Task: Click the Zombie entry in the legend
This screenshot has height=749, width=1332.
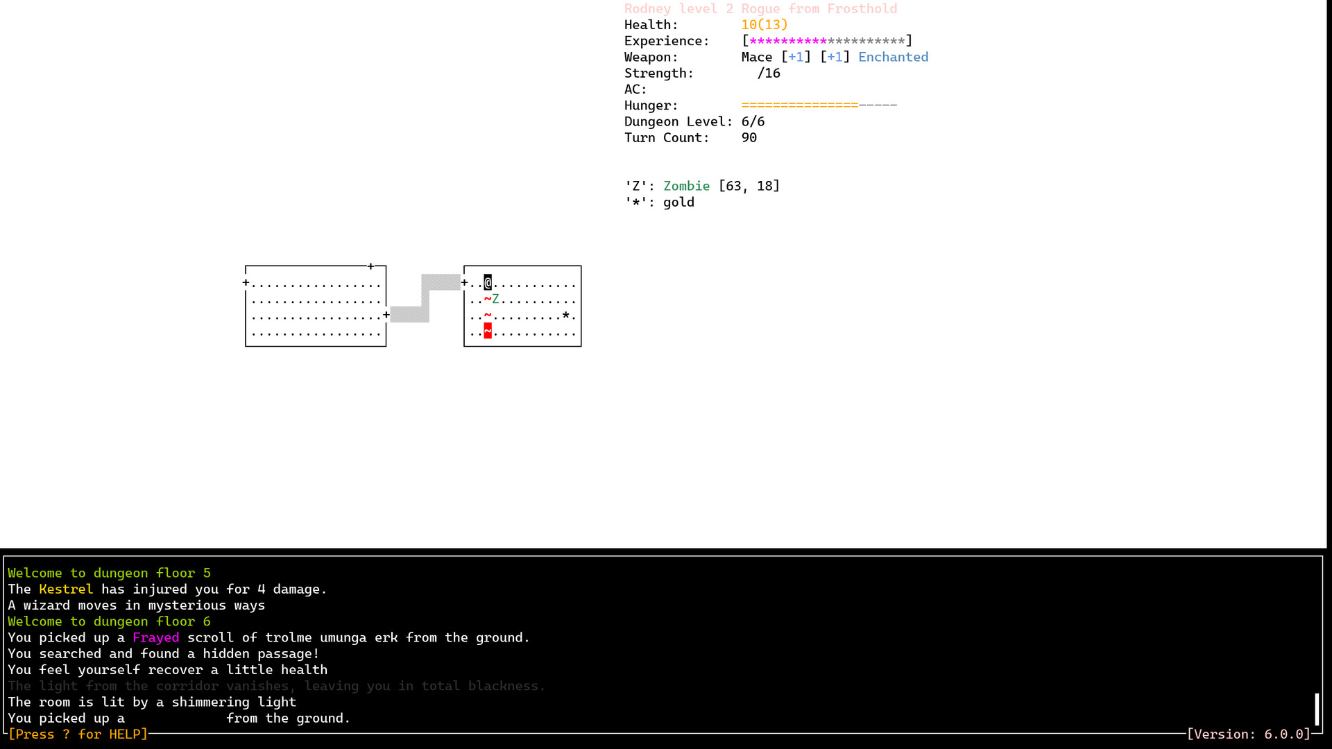Action: point(686,186)
